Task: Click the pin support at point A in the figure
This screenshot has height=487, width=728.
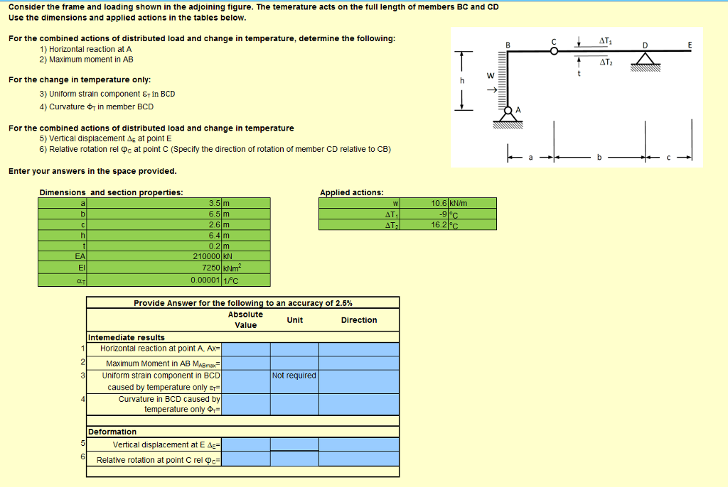Action: coord(508,111)
